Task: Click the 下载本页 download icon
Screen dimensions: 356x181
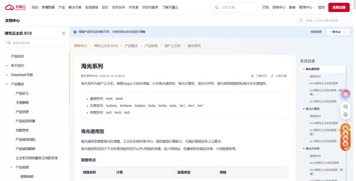Action: [253, 76]
